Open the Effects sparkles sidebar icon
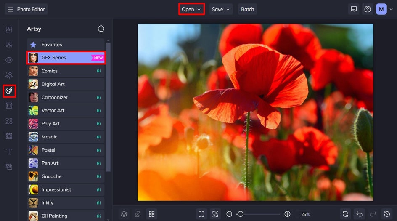The width and height of the screenshot is (397, 221). coord(9,75)
